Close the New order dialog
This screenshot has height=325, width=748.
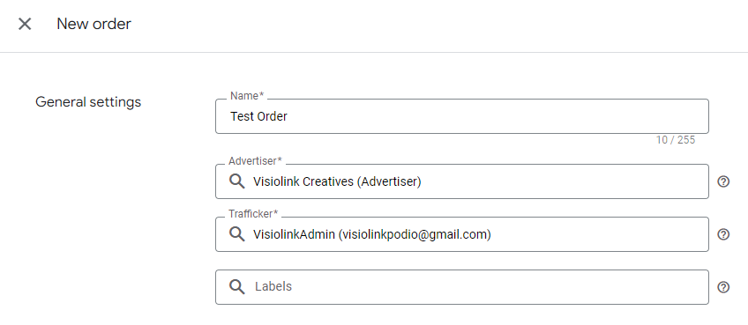coord(25,24)
